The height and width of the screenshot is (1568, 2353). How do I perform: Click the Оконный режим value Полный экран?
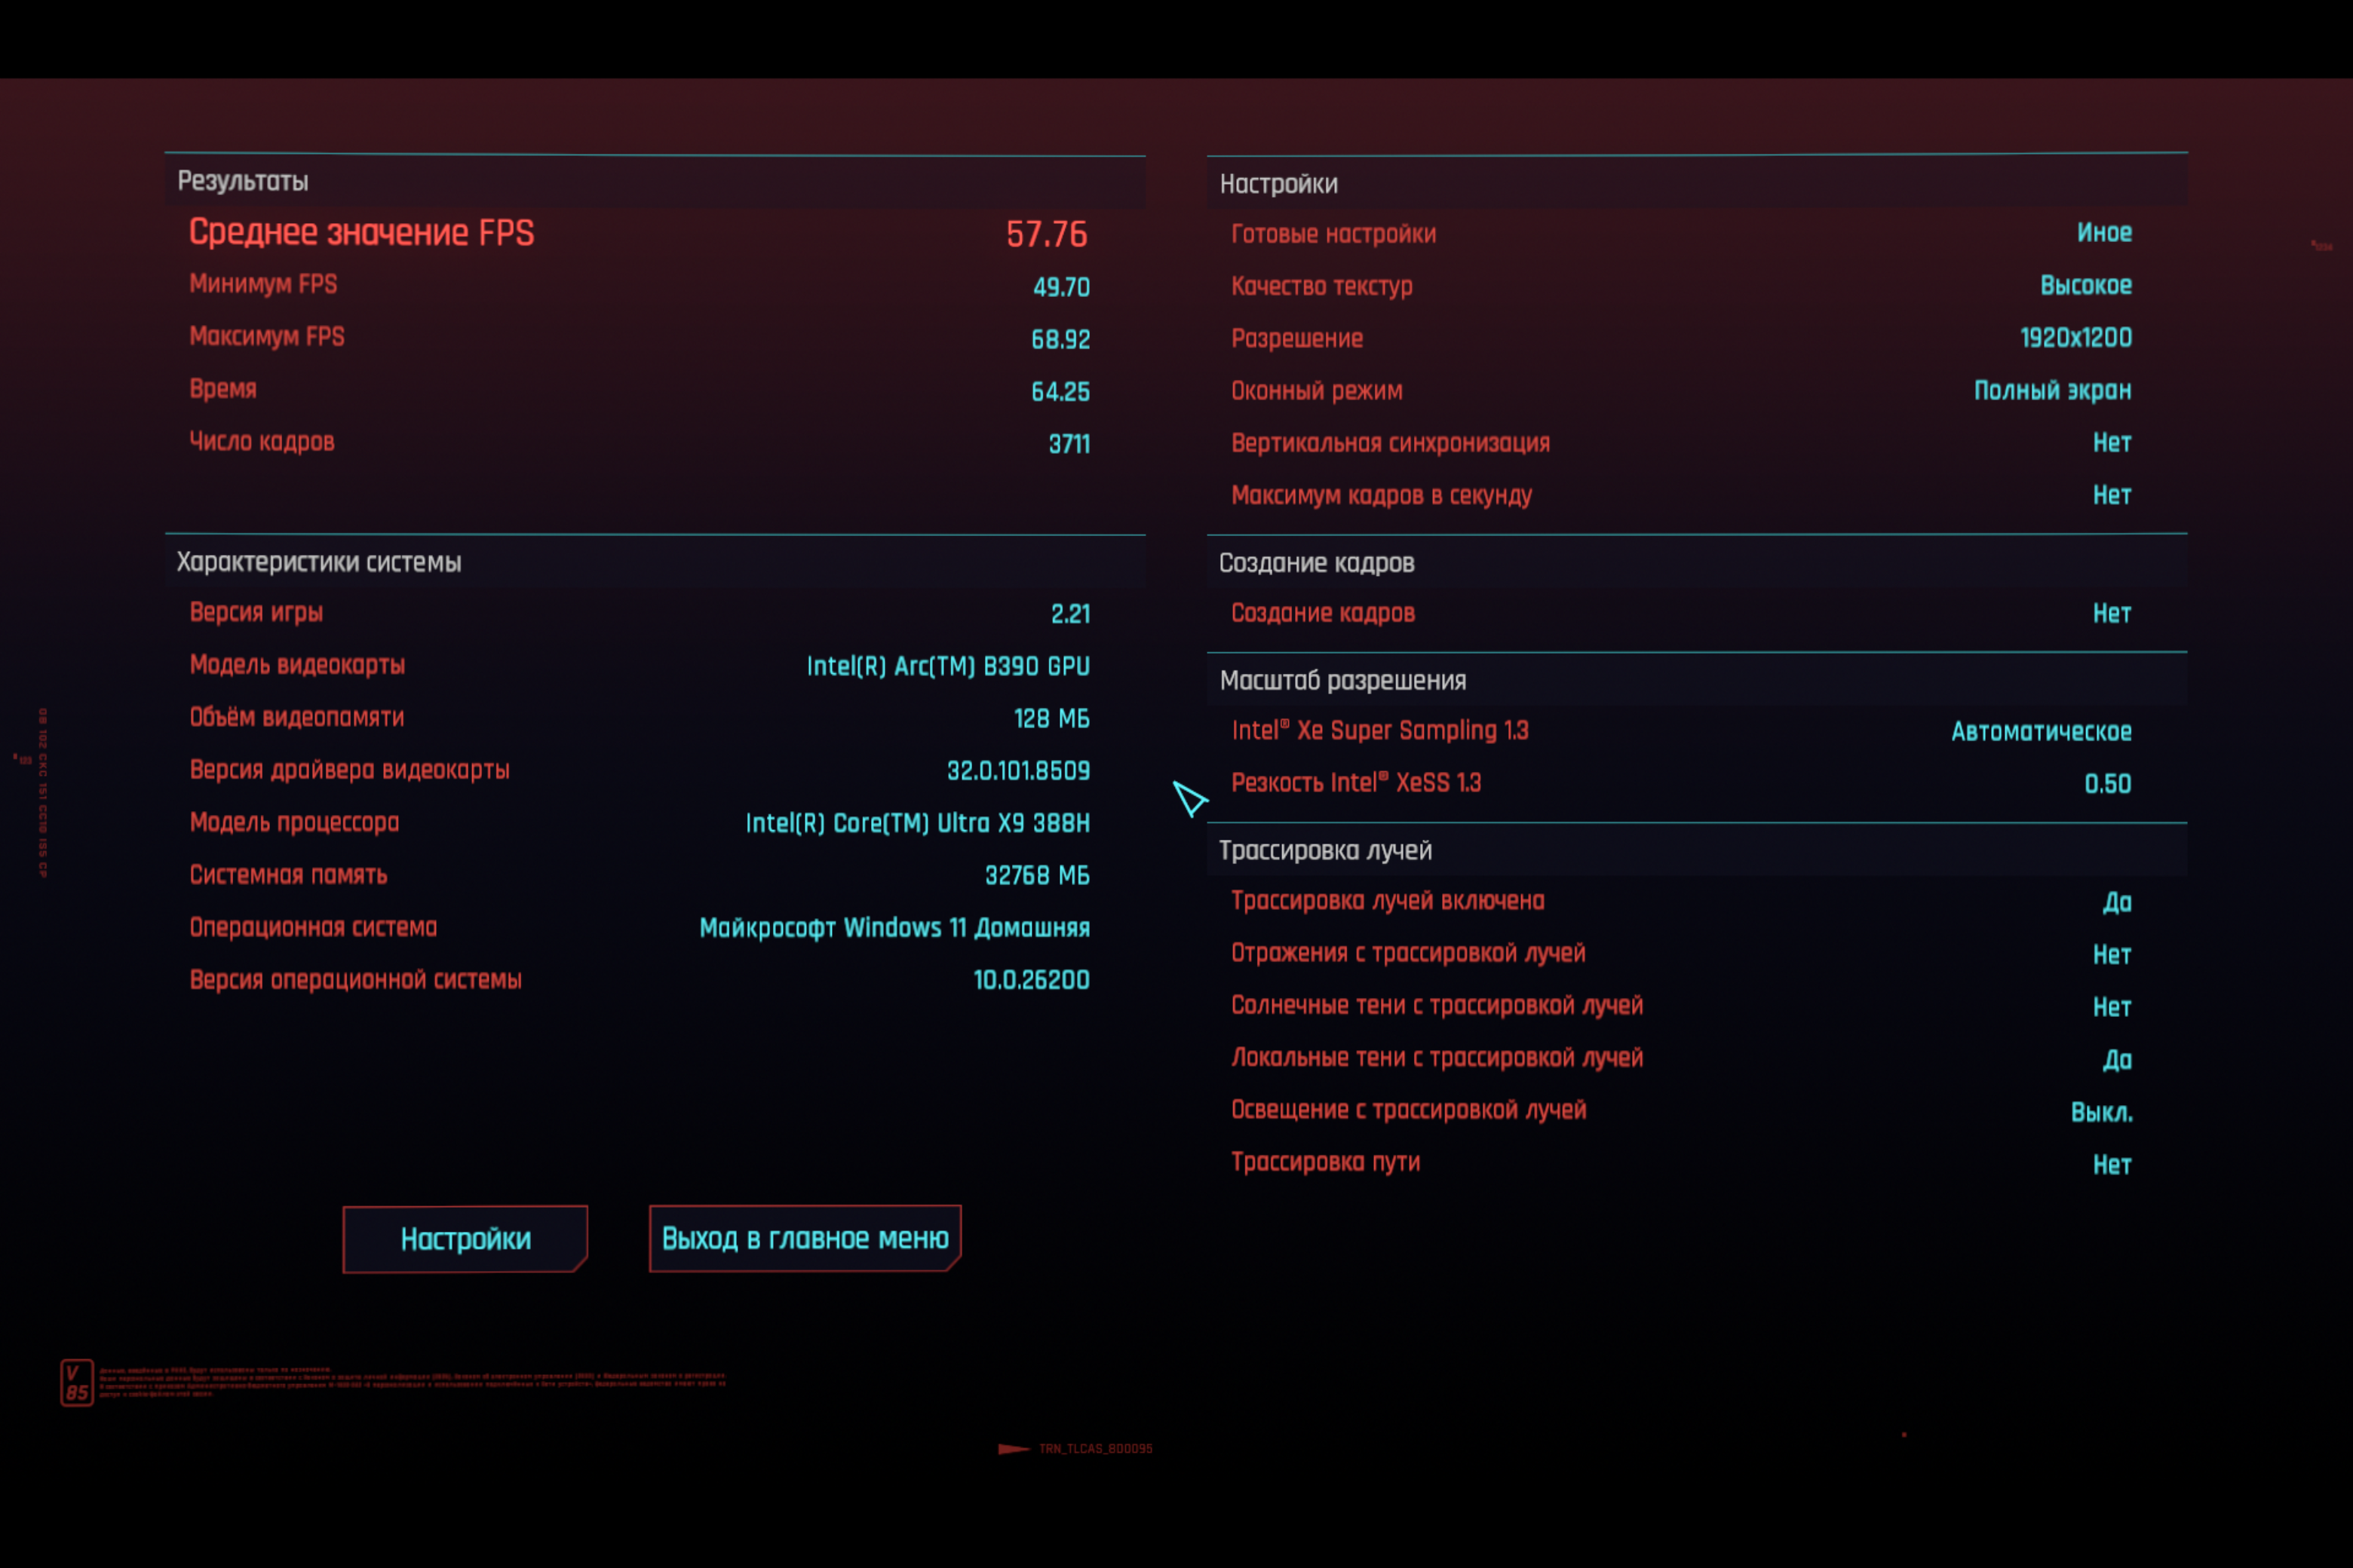pos(2053,390)
